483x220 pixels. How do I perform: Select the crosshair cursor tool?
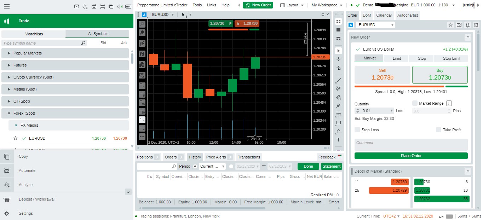[x=338, y=59]
